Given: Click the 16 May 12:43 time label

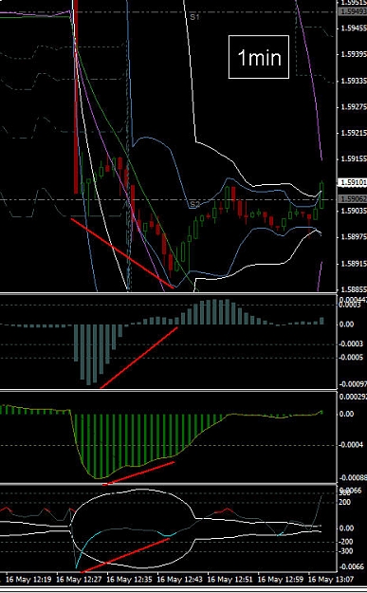Looking at the screenshot, I should pos(180,580).
